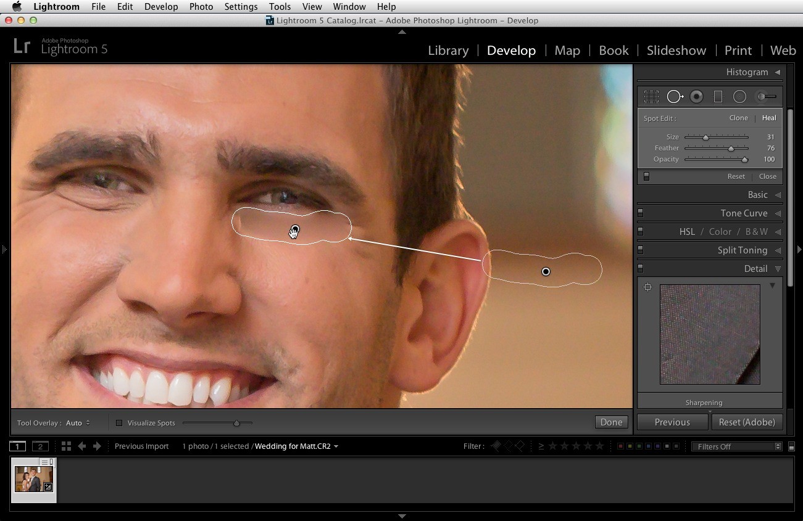The width and height of the screenshot is (803, 521).
Task: Select the Crop Overlay tool icon
Action: tap(651, 97)
